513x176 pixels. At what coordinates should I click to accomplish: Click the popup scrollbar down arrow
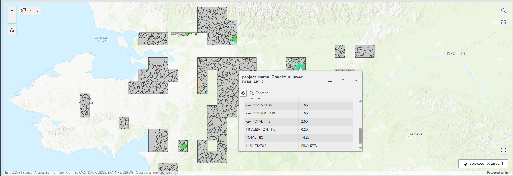pos(360,148)
